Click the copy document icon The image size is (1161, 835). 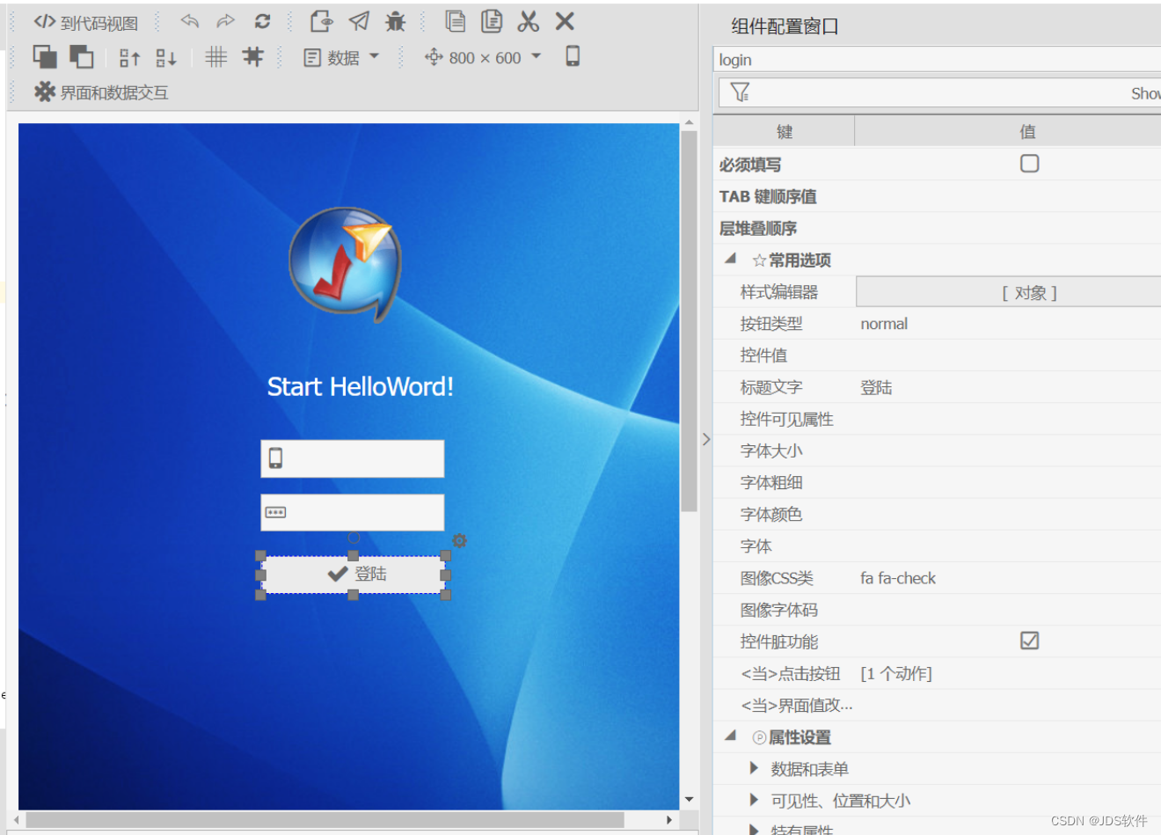pos(456,21)
